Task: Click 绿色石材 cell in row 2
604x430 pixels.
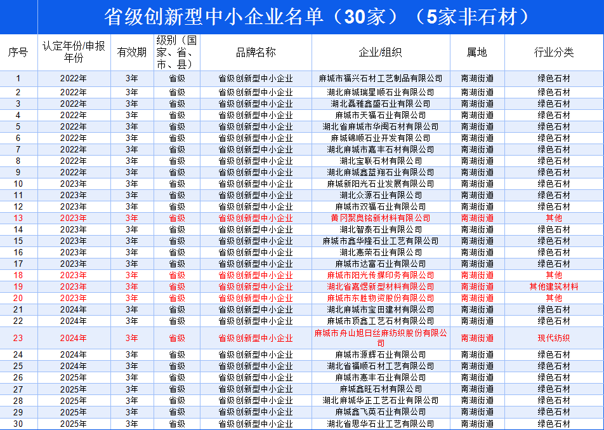Action: pyautogui.click(x=554, y=93)
